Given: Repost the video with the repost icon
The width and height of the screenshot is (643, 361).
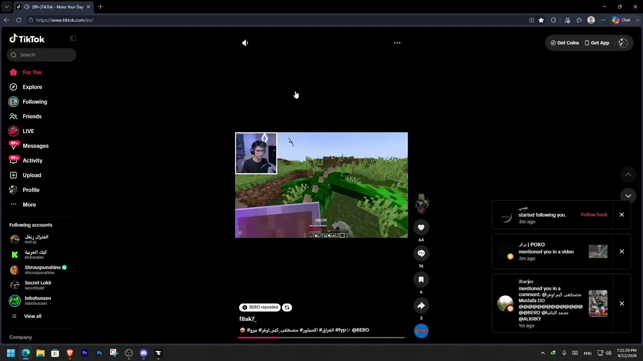Looking at the screenshot, I should (x=287, y=307).
